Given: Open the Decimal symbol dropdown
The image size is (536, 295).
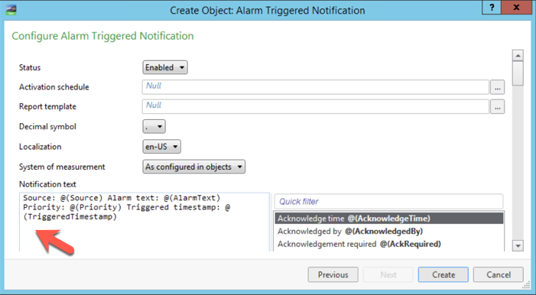Looking at the screenshot, I should [154, 126].
